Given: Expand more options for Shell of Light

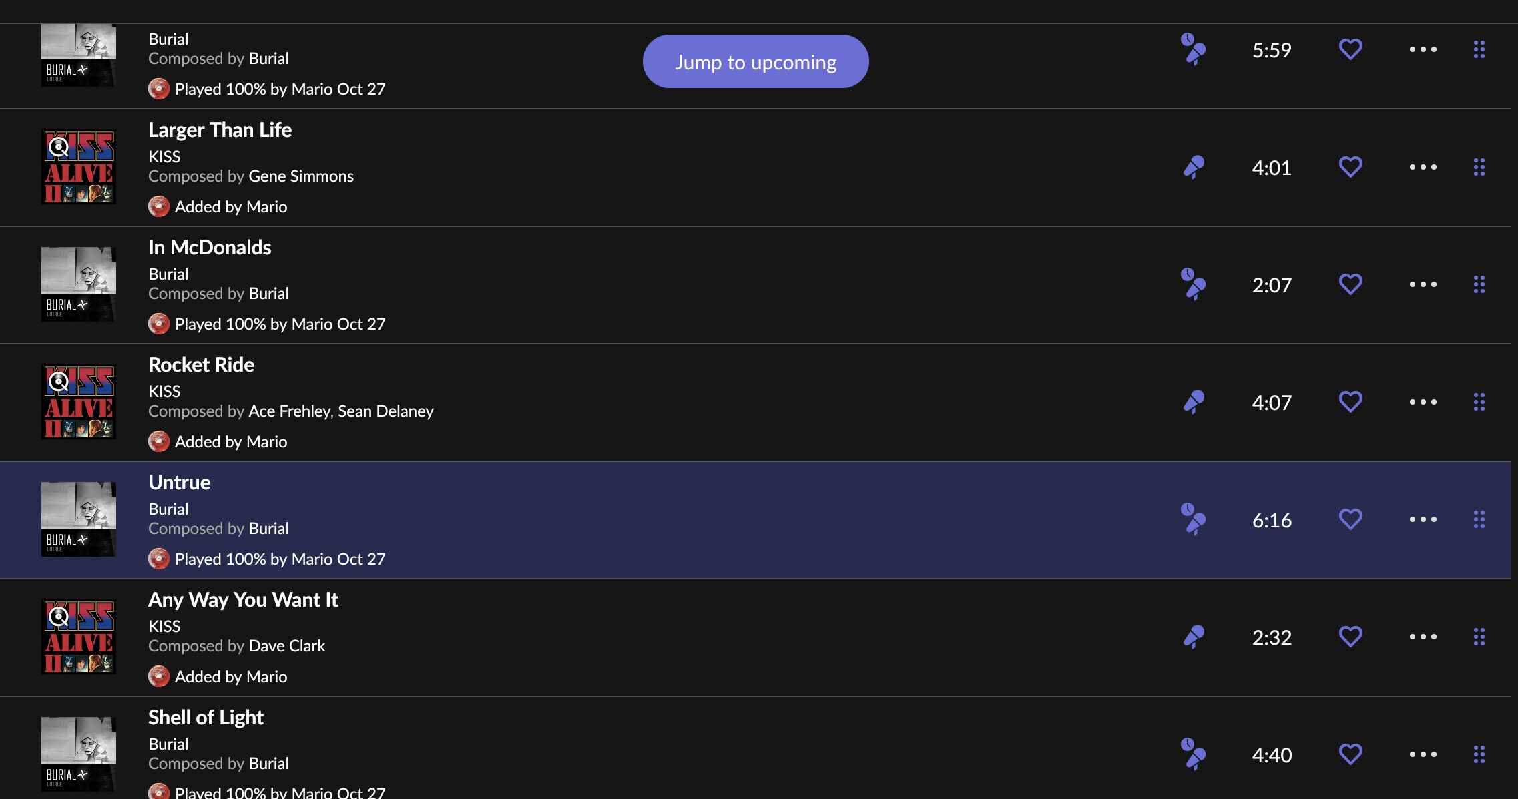Looking at the screenshot, I should (x=1423, y=754).
